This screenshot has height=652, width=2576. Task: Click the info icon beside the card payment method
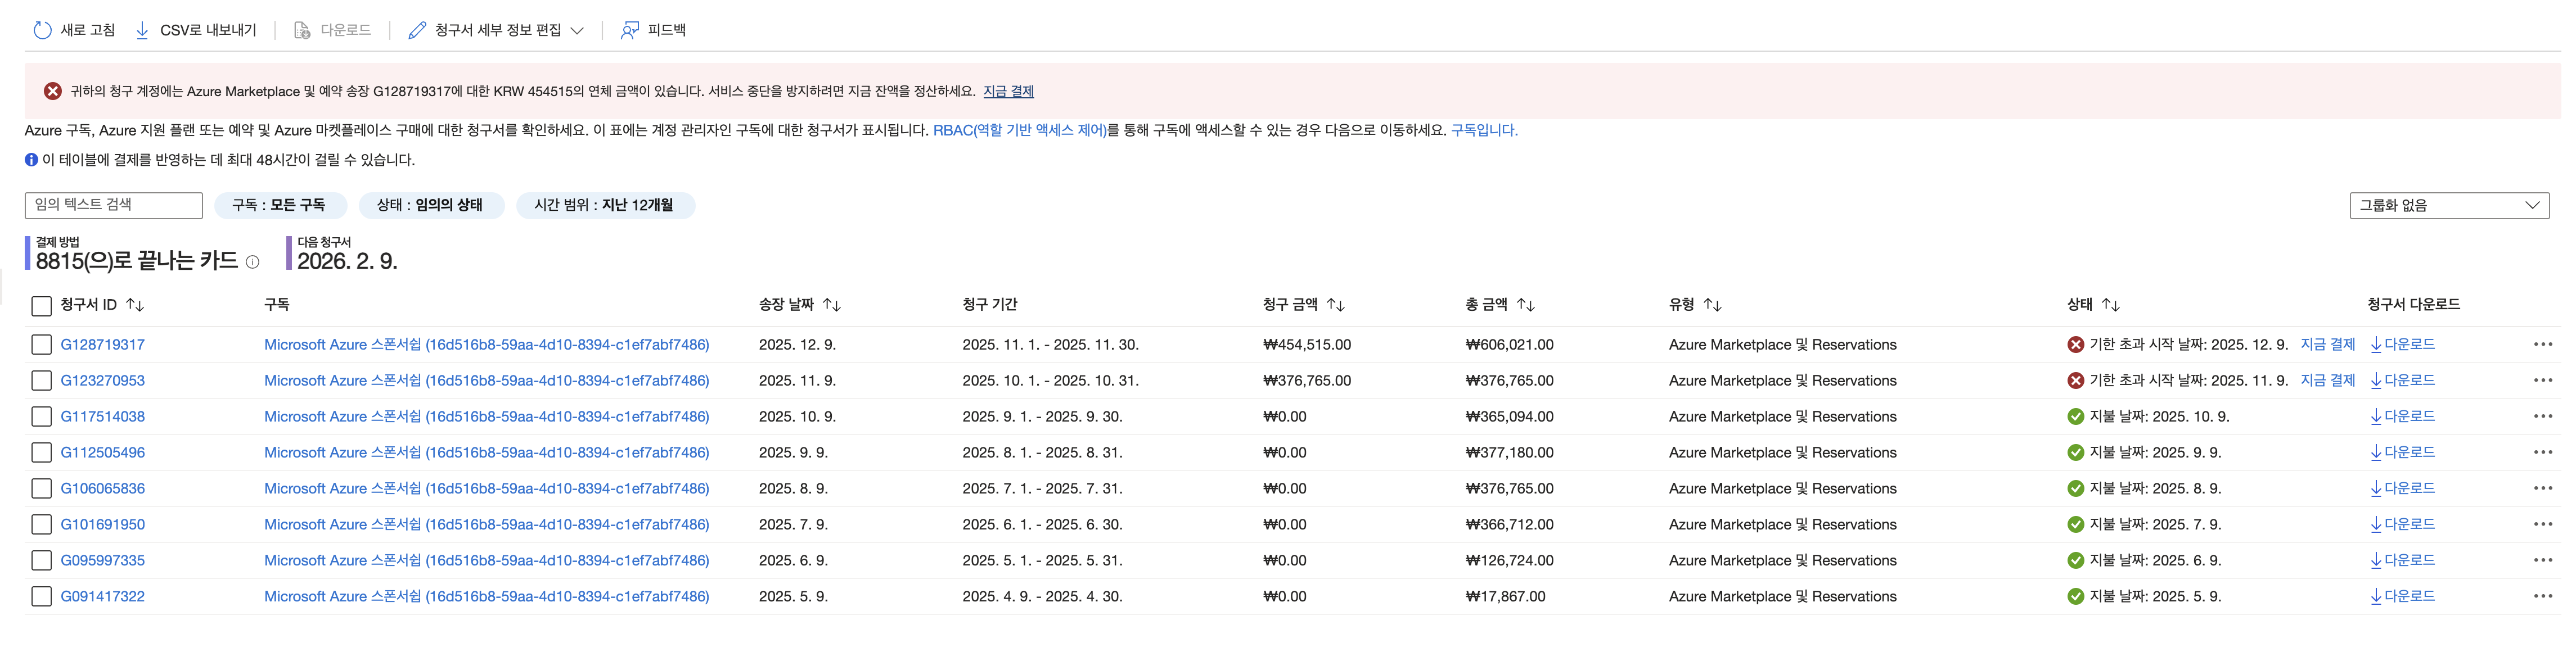click(253, 262)
